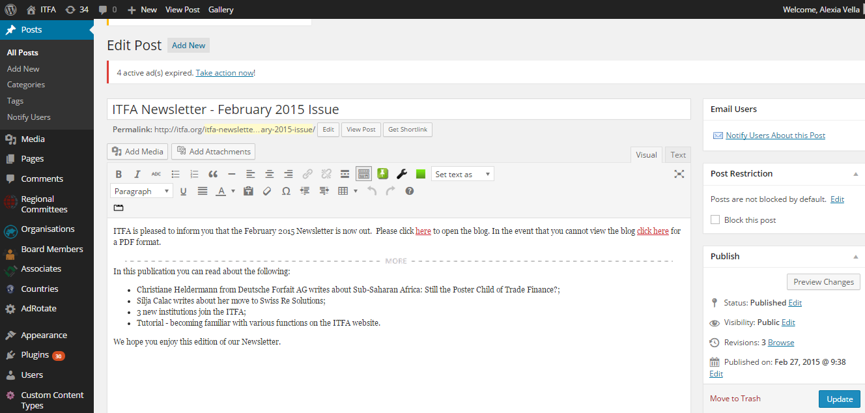
Task: Click the 'Take action now' link
Action: pyautogui.click(x=225, y=73)
